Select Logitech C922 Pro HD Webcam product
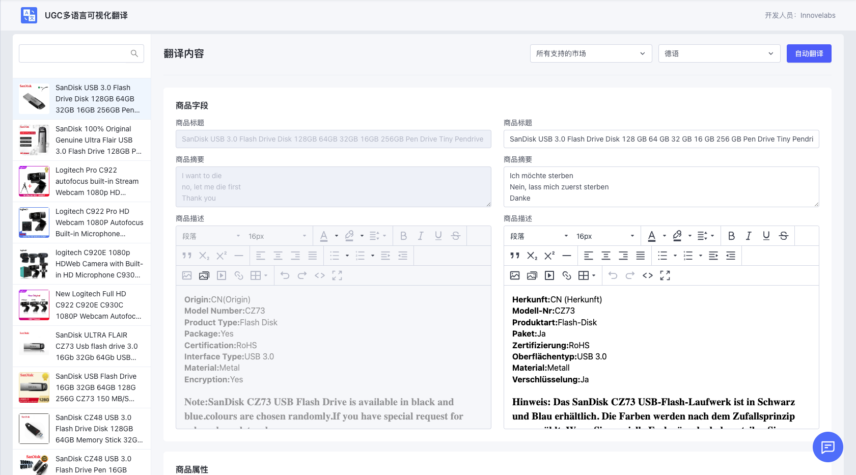Screen dimensions: 856x475 [x=81, y=222]
